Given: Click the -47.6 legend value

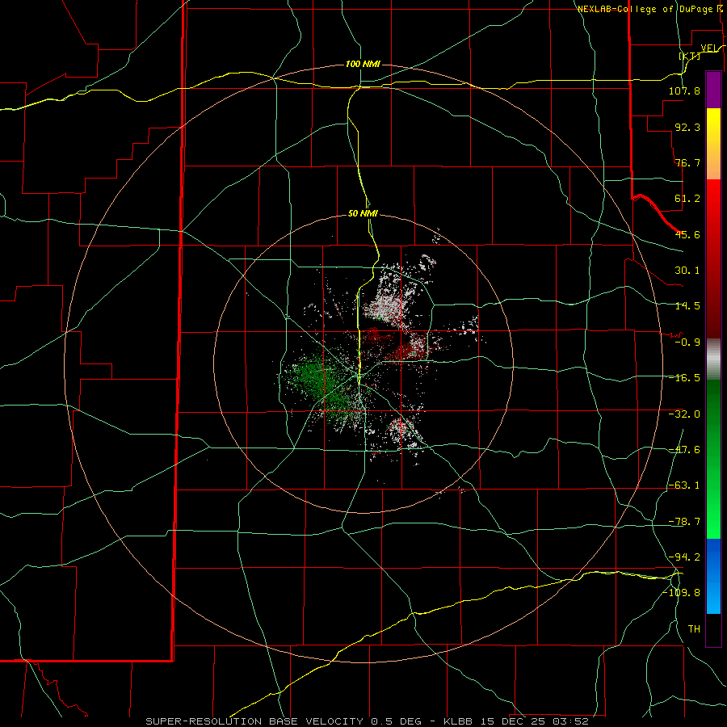Looking at the screenshot, I should 684,449.
